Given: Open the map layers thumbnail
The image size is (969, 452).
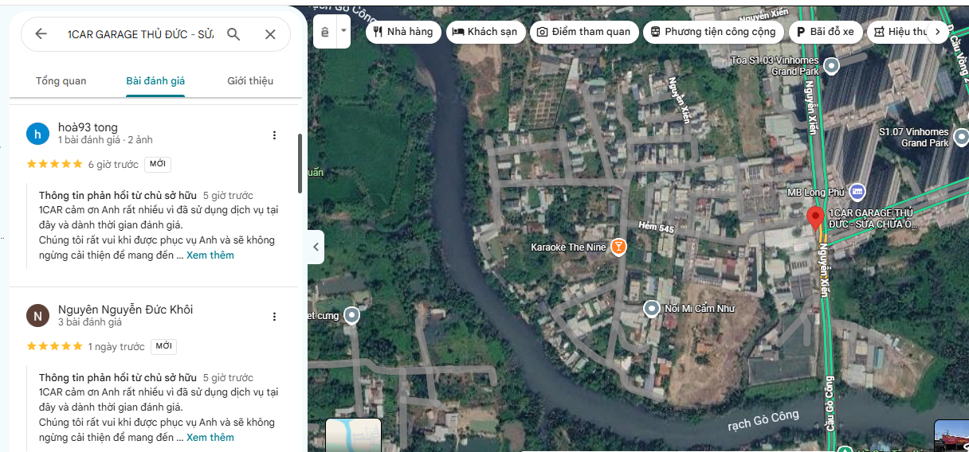Looking at the screenshot, I should pos(354,434).
